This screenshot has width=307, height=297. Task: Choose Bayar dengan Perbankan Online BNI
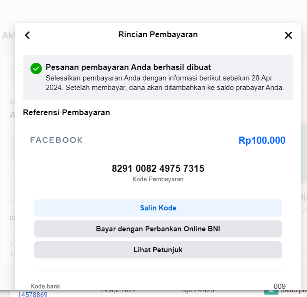(x=158, y=229)
